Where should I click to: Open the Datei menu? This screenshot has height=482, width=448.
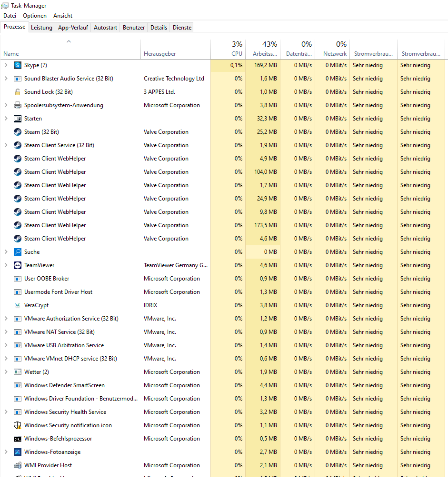10,16
